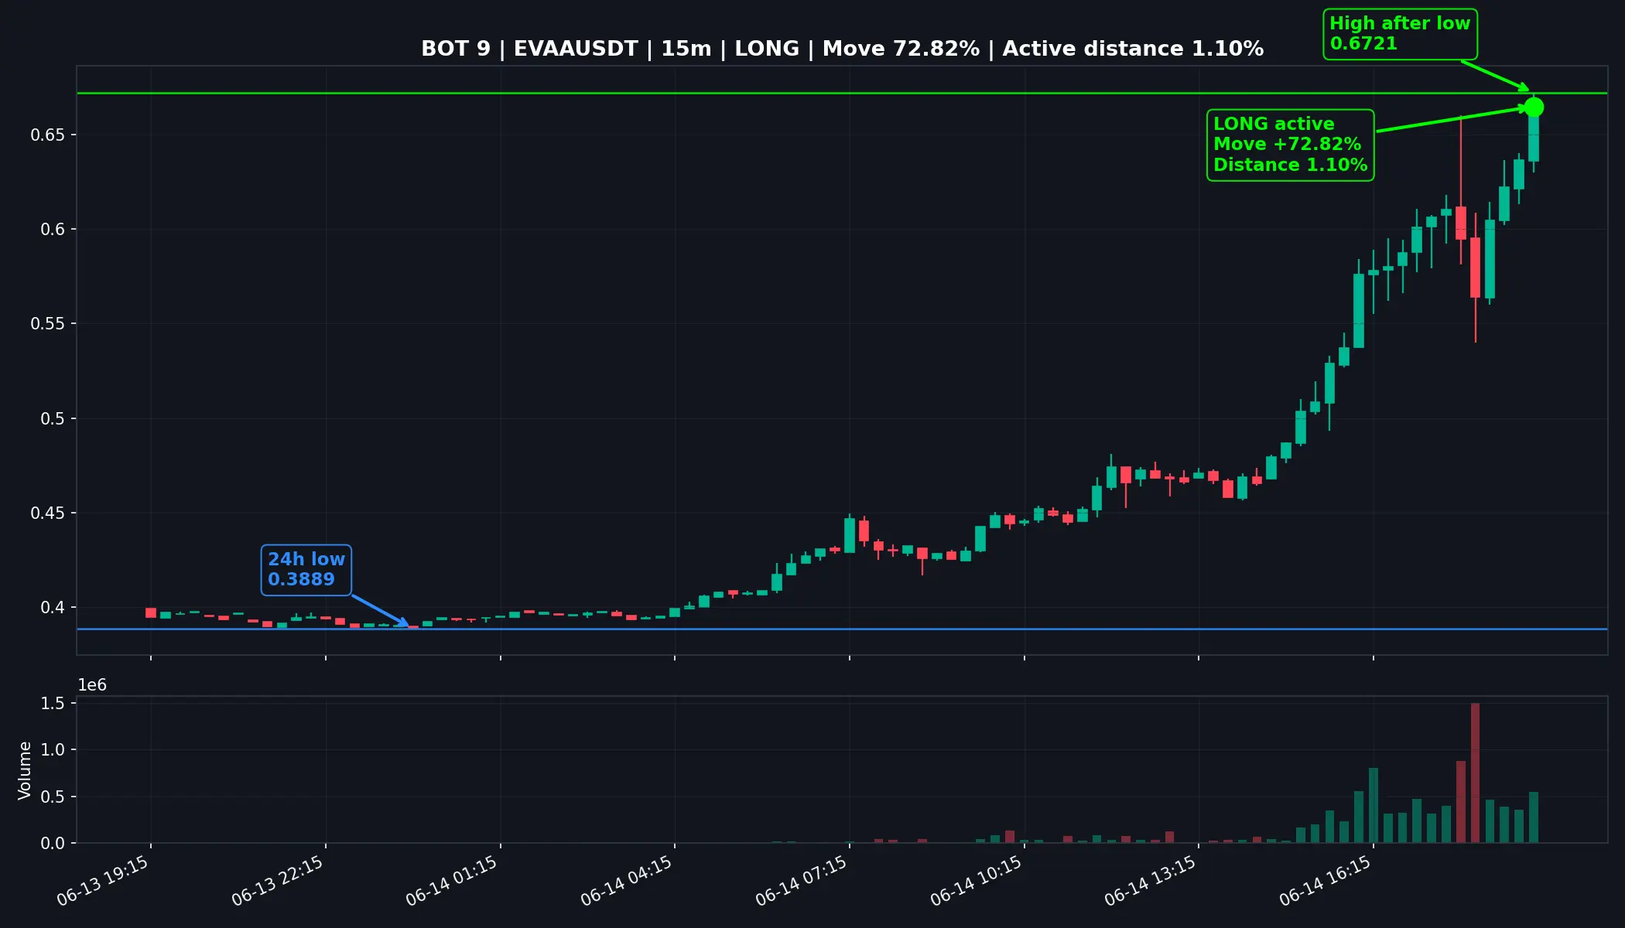This screenshot has height=928, width=1625.
Task: Click the "06-14 01:15" time label
Action: coord(452,881)
